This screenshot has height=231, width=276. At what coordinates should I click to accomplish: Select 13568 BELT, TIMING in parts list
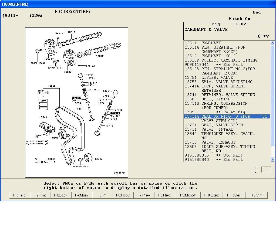207,99
